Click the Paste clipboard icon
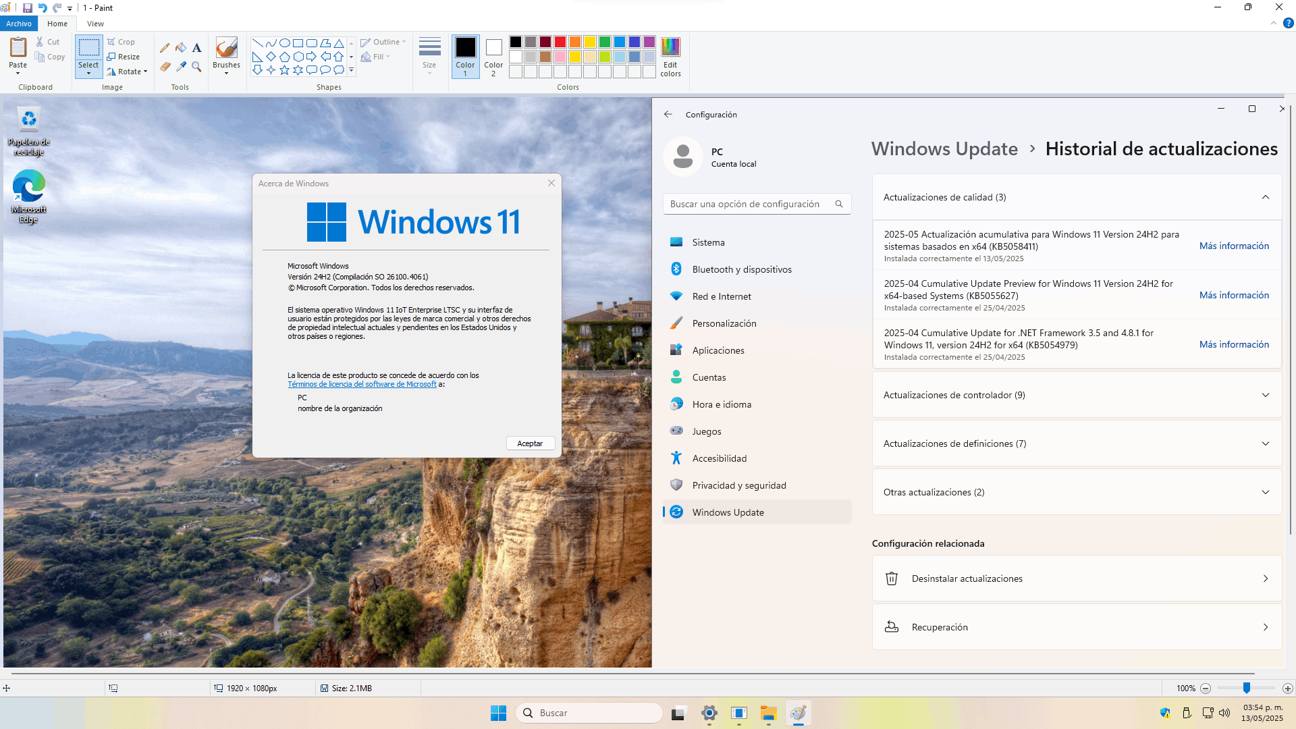 (x=18, y=47)
